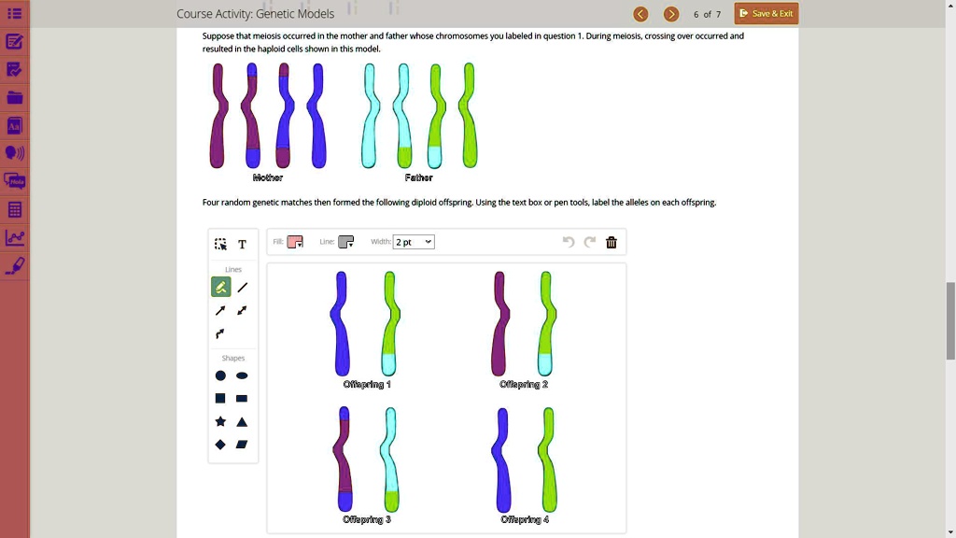Toggle the ellipse shape tool
The height and width of the screenshot is (538, 956).
point(242,375)
